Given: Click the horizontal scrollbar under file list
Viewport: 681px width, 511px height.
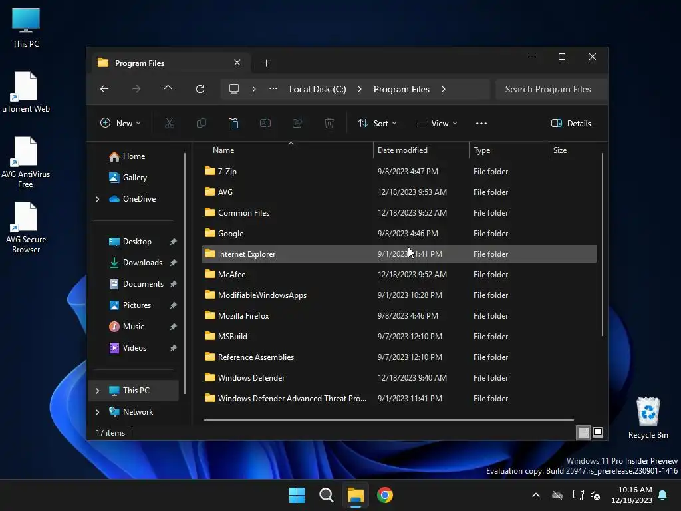Looking at the screenshot, I should click(388, 420).
